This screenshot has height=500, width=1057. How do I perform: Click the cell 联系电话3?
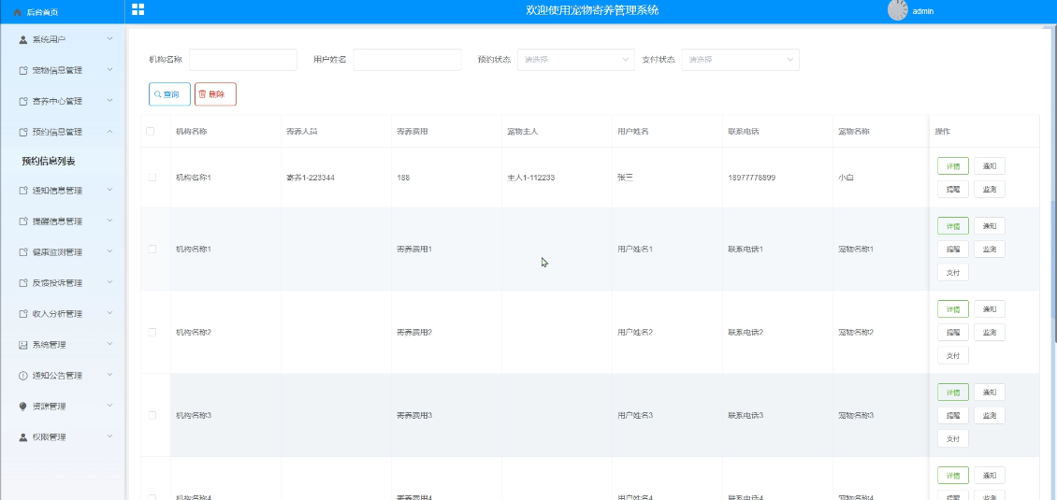pyautogui.click(x=746, y=415)
